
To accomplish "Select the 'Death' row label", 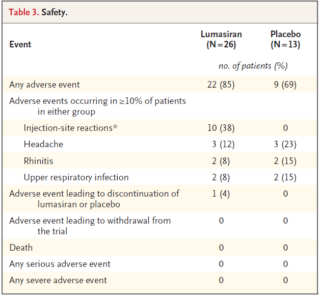I will click(x=21, y=248).
